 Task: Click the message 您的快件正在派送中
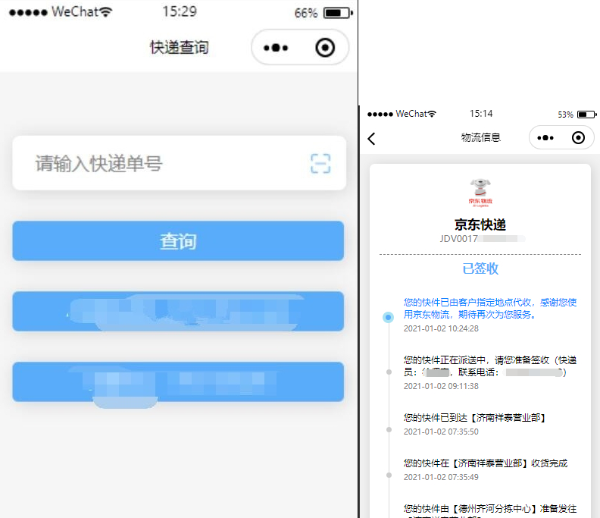pos(490,366)
